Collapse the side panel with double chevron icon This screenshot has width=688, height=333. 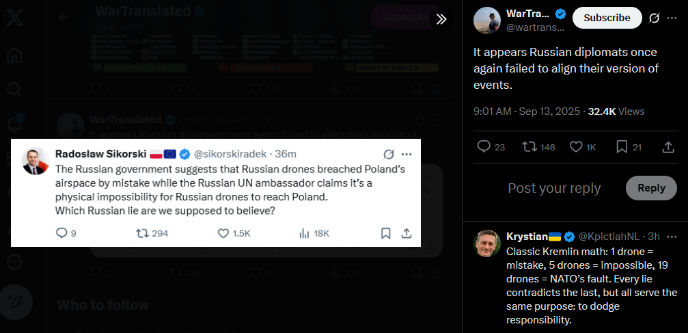(441, 18)
